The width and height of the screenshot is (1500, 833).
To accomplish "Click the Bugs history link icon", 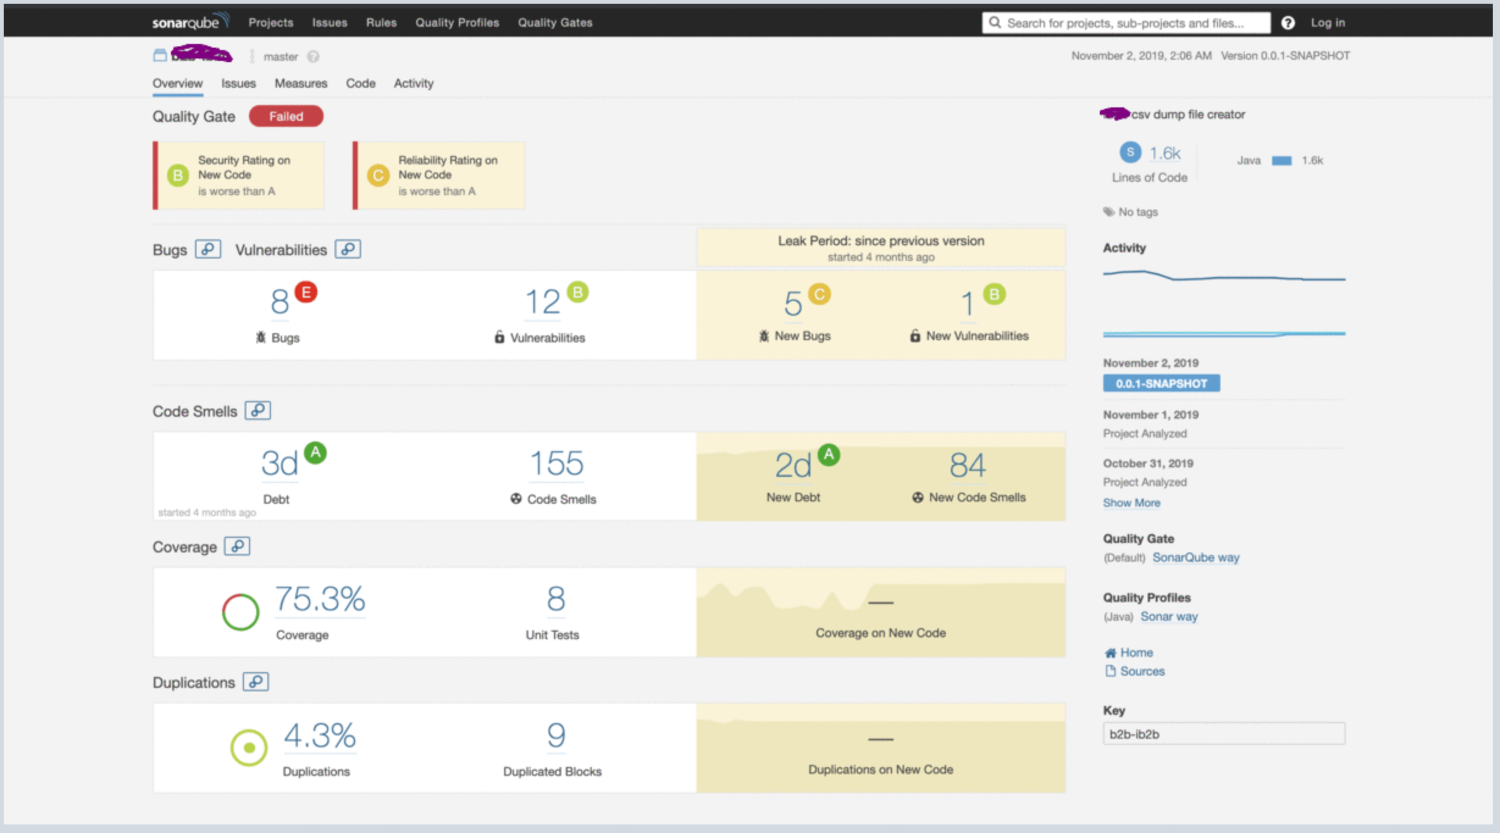I will tap(207, 249).
